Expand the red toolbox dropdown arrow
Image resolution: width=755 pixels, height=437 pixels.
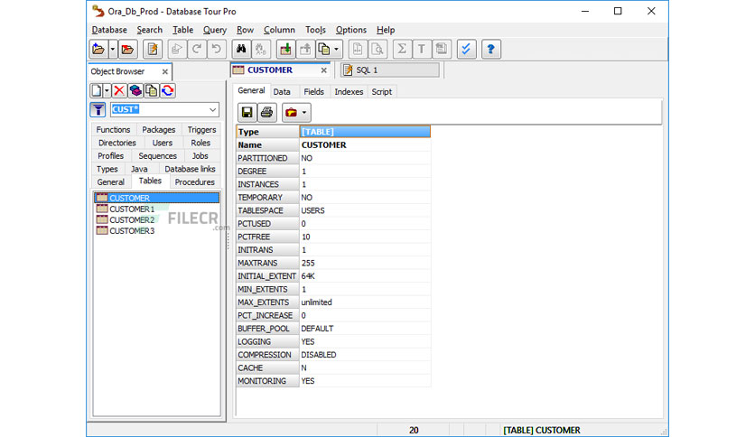[x=304, y=113]
